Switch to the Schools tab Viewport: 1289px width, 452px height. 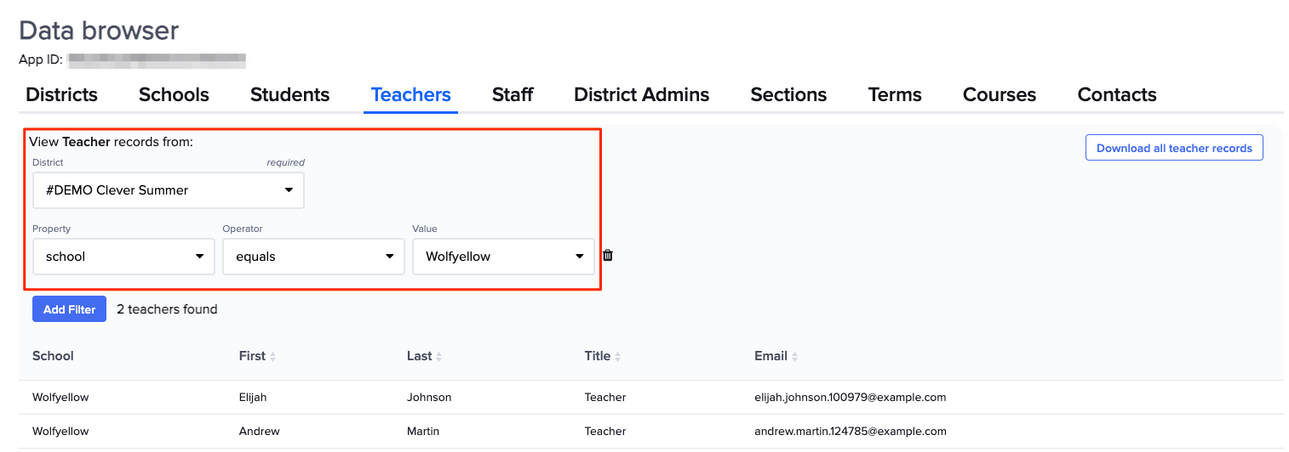click(x=174, y=94)
